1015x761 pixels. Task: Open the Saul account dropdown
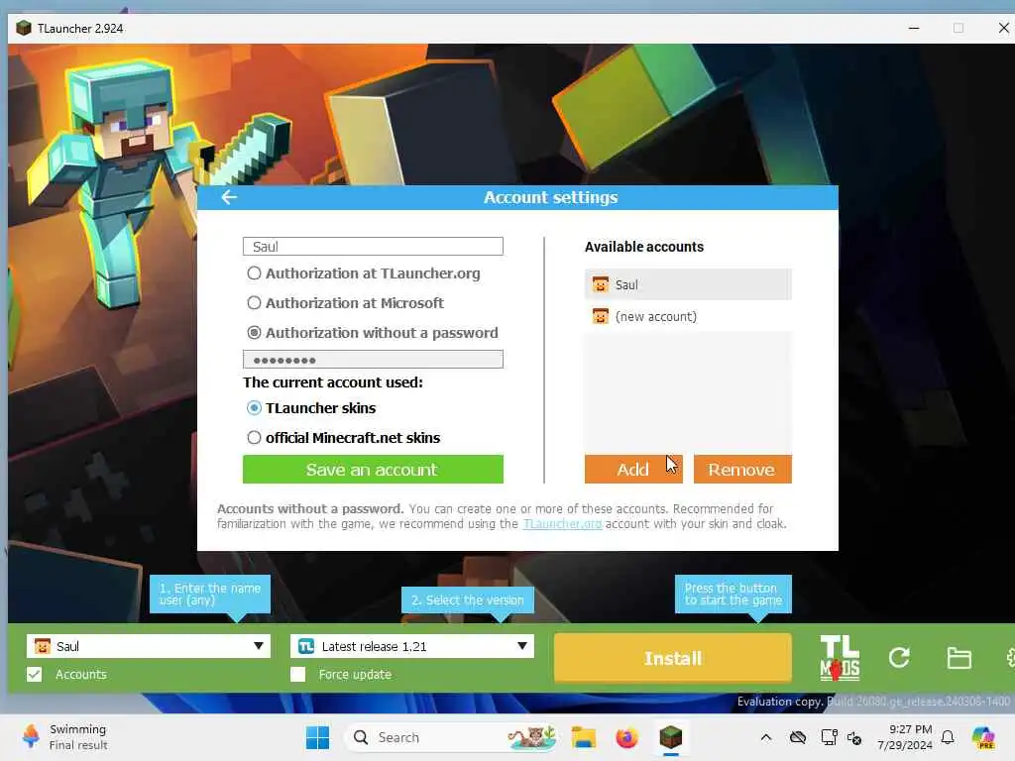[149, 646]
